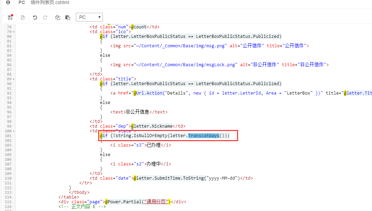Undo the last edit
The image size is (372, 211).
click(x=35, y=17)
